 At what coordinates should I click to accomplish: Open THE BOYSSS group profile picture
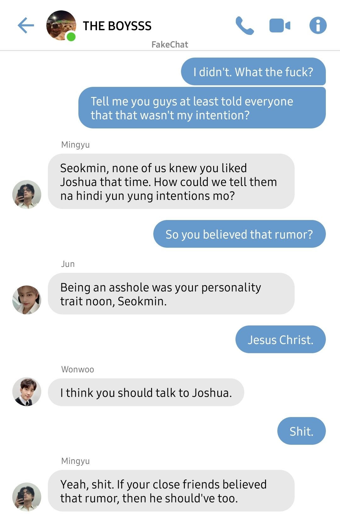pyautogui.click(x=61, y=25)
